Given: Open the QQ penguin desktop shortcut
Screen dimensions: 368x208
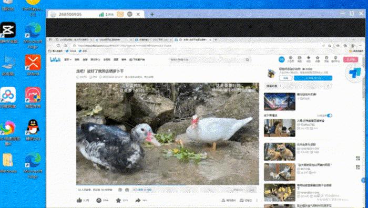Looking at the screenshot, I should tap(33, 127).
